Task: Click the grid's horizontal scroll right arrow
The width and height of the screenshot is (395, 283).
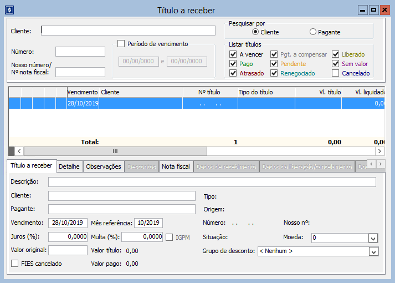Action: pyautogui.click(x=379, y=151)
